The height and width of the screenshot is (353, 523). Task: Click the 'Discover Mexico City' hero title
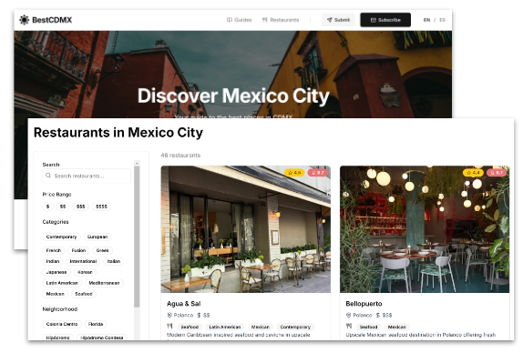[x=233, y=96]
